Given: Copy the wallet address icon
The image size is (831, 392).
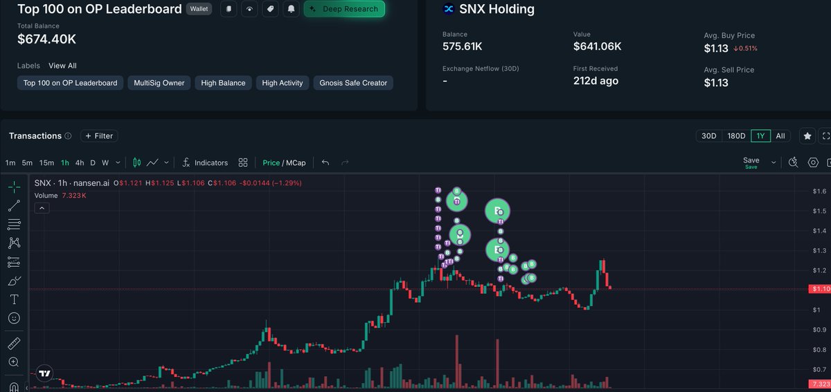Looking at the screenshot, I should [229, 9].
